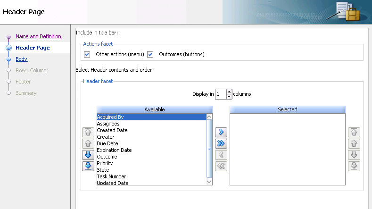
Task: Add all items with double right arrow
Action: (221, 143)
